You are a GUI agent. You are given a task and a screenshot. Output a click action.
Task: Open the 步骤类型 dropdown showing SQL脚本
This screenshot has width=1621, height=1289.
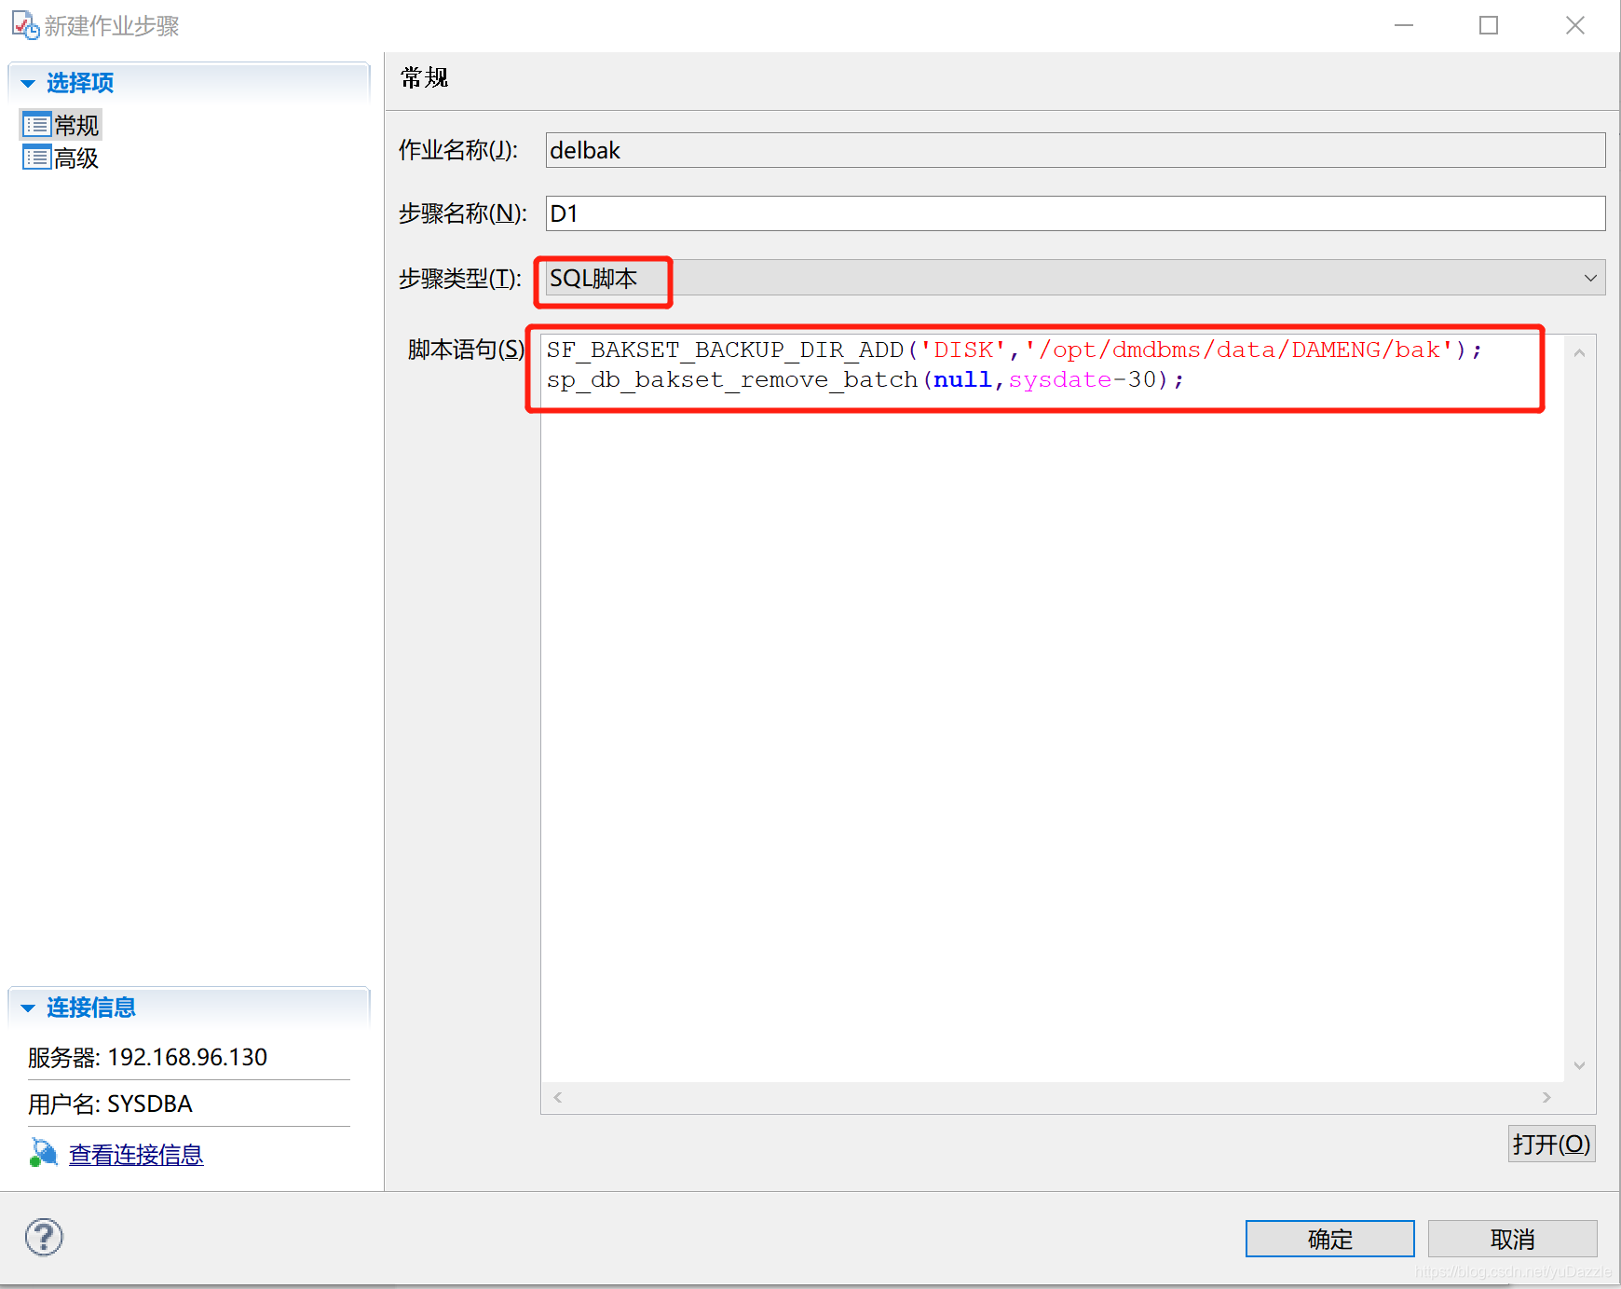tap(1075, 278)
